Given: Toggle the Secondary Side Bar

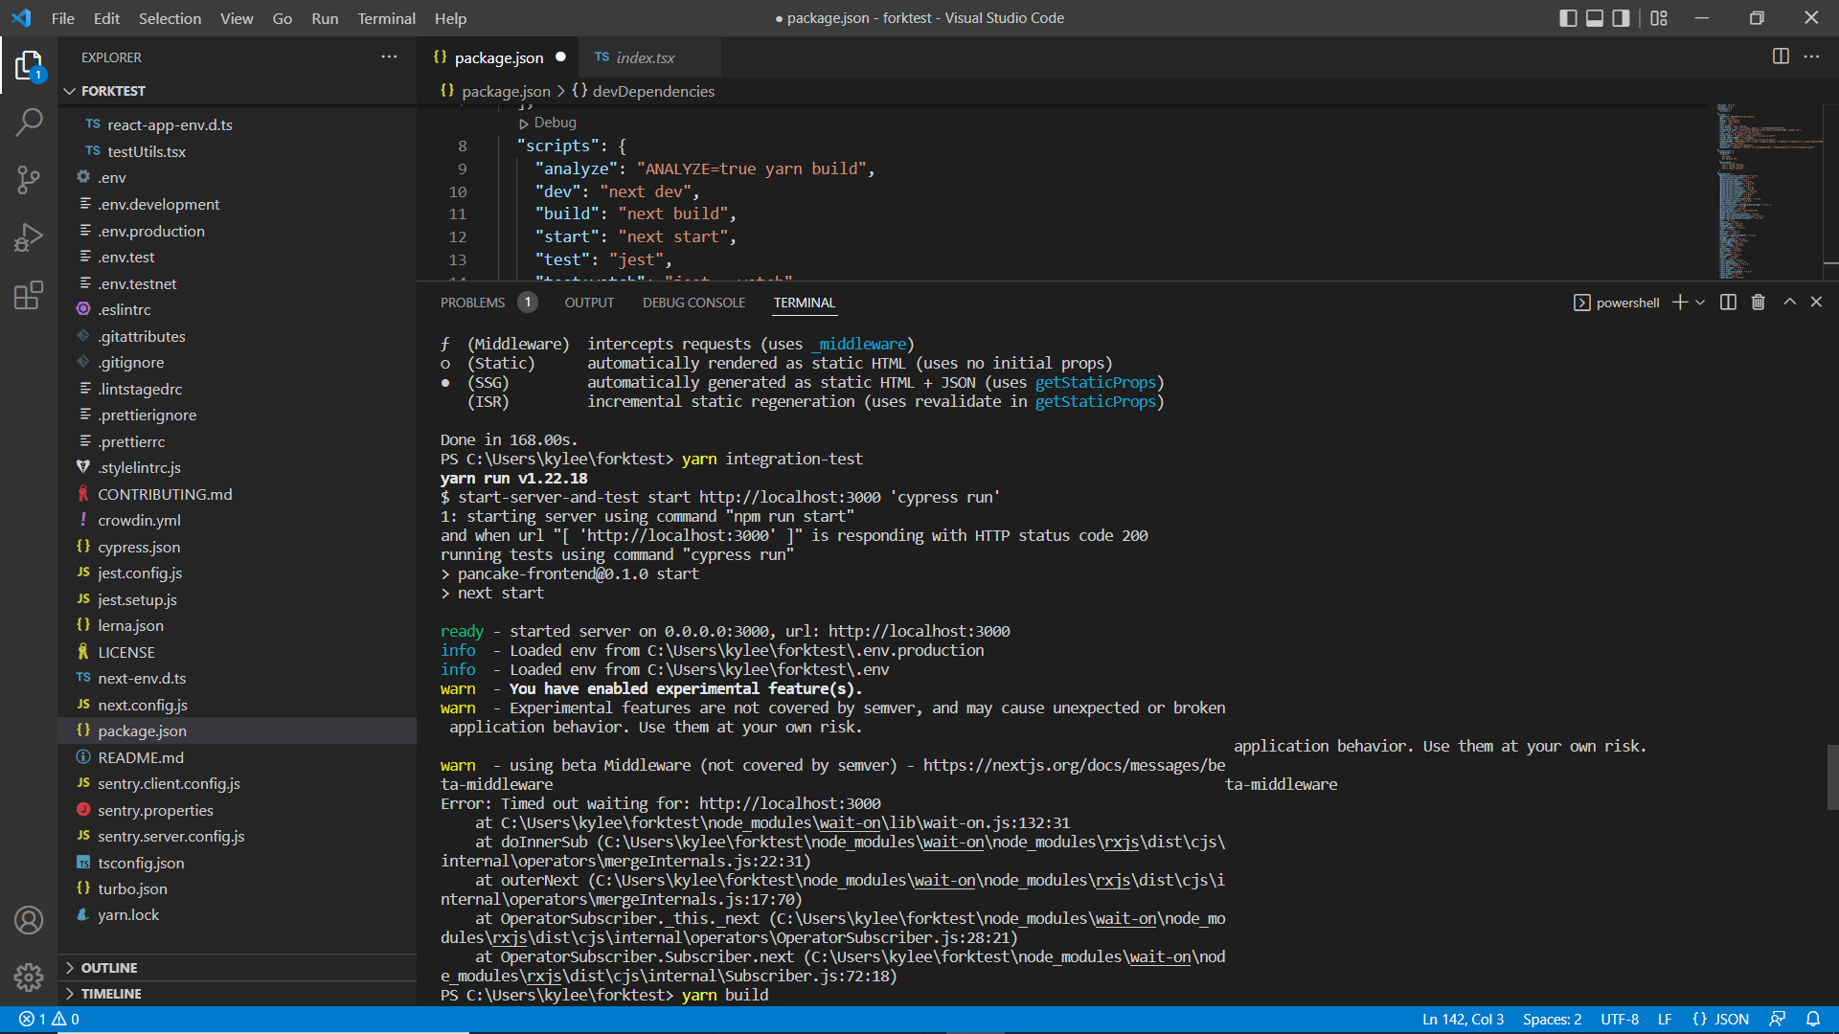Looking at the screenshot, I should point(1621,17).
